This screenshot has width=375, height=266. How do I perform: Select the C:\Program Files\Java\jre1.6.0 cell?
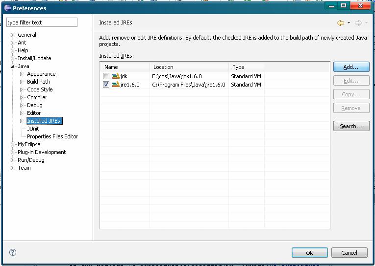click(x=188, y=85)
